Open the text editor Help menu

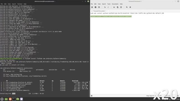121,4
